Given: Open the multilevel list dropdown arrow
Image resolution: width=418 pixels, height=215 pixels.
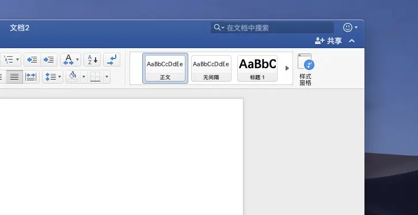Looking at the screenshot, I should coord(18,60).
